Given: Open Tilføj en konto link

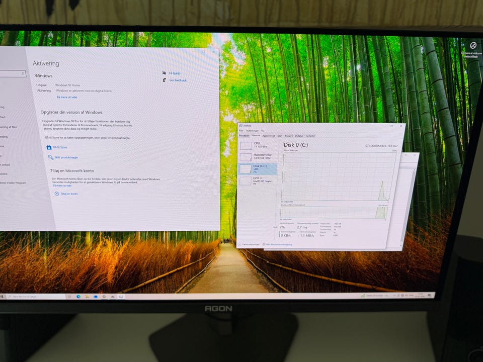Looking at the screenshot, I should (69, 194).
